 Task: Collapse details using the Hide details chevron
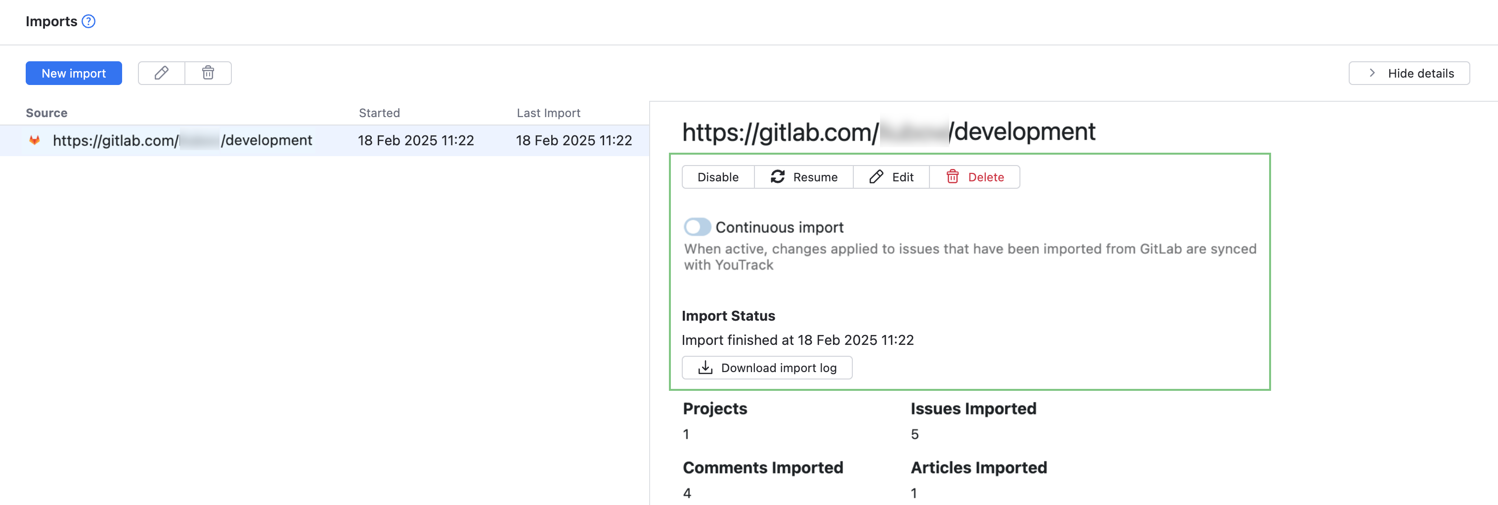coord(1372,73)
